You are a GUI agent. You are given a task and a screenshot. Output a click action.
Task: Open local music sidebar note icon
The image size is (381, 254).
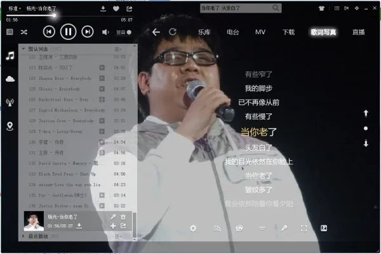pyautogui.click(x=10, y=56)
